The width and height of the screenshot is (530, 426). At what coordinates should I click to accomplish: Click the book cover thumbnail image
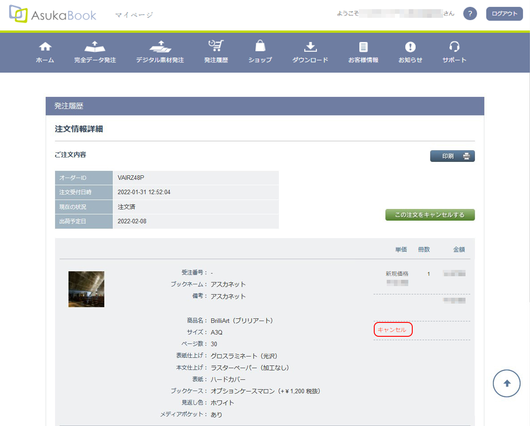point(86,289)
